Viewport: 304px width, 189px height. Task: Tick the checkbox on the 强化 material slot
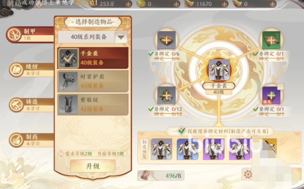click(x=280, y=87)
